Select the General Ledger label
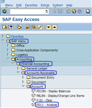92x108 pixels. pyautogui.click(x=37, y=69)
